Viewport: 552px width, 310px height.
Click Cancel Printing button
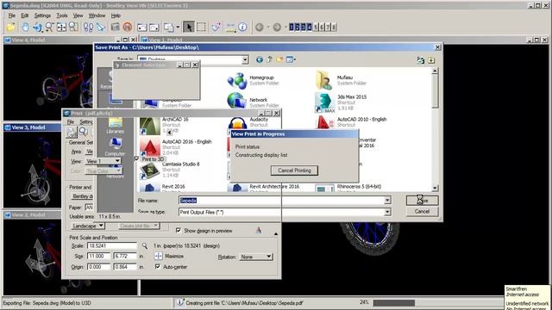(x=294, y=170)
